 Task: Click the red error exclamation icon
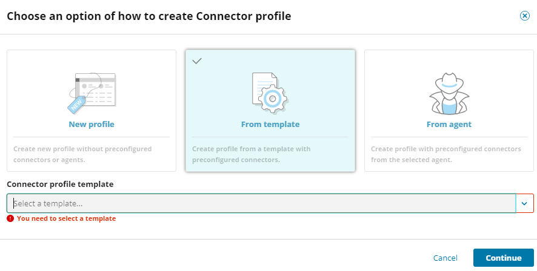point(10,218)
